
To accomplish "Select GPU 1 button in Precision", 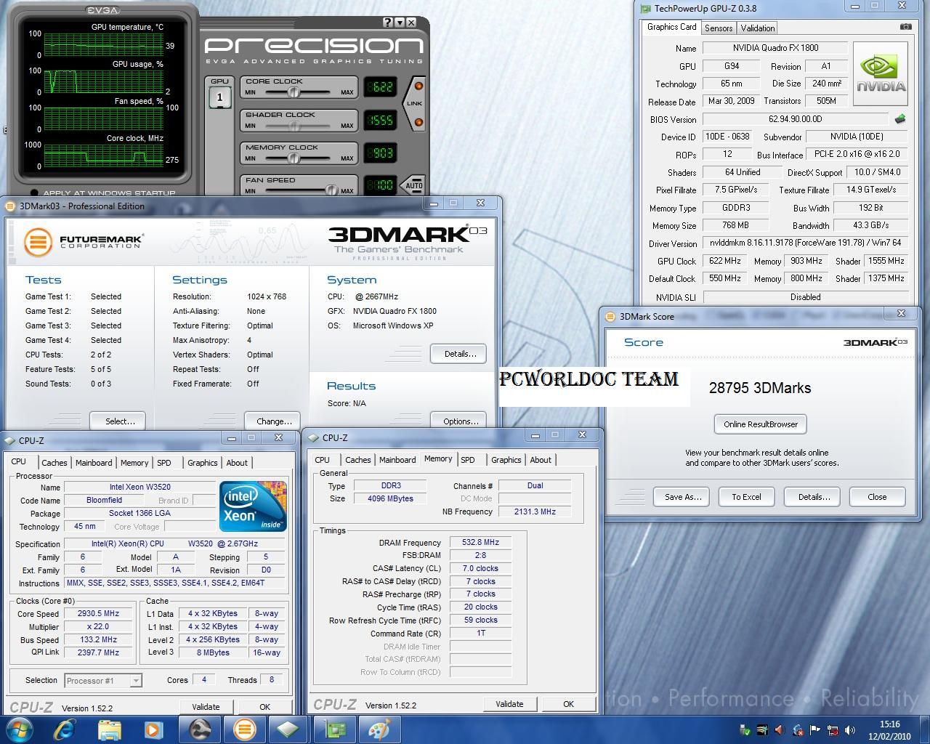I will point(219,97).
